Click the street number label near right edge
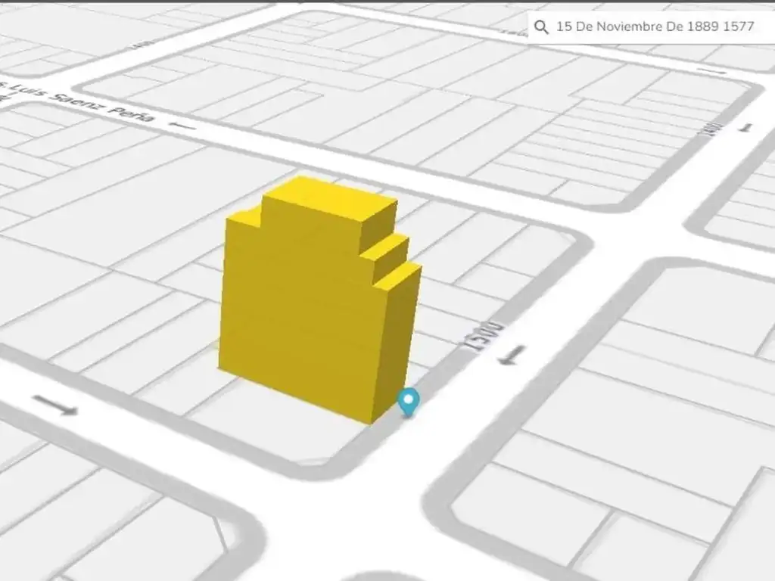 (x=709, y=127)
